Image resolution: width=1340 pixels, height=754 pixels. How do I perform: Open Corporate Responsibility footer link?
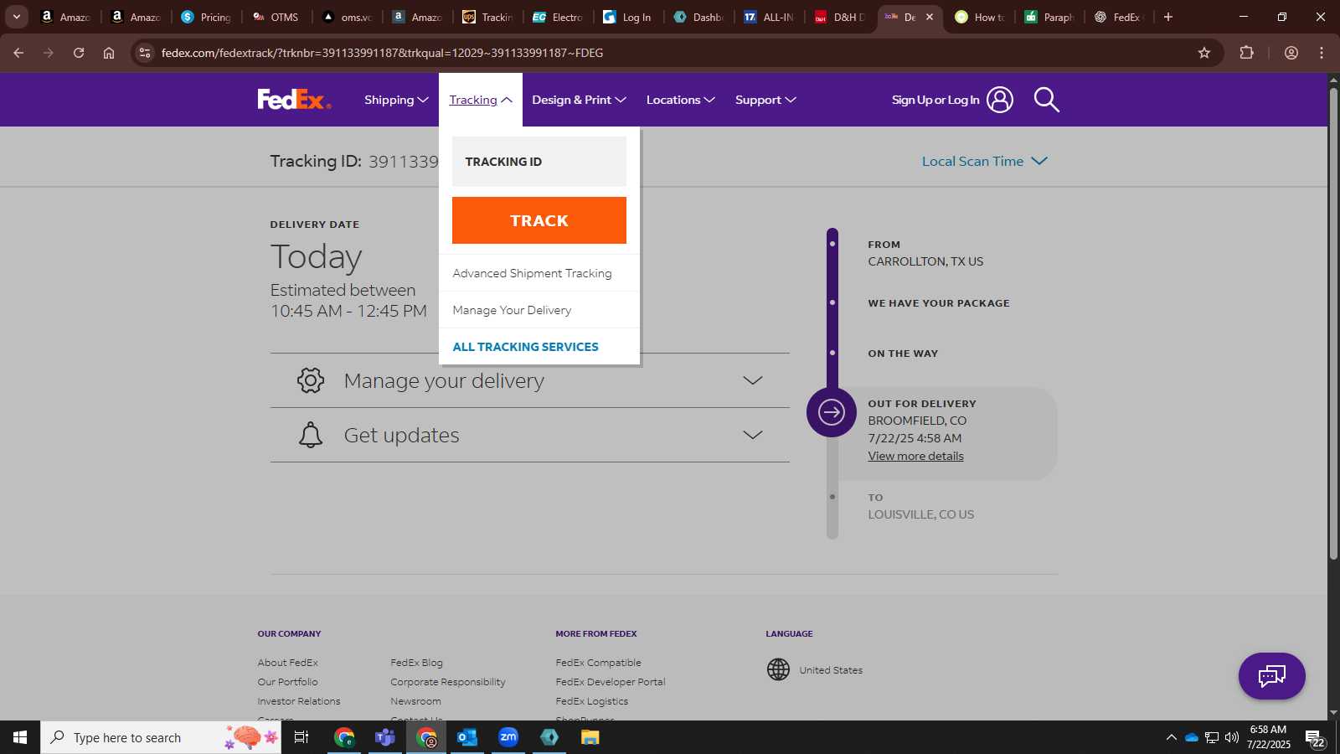[x=448, y=682]
